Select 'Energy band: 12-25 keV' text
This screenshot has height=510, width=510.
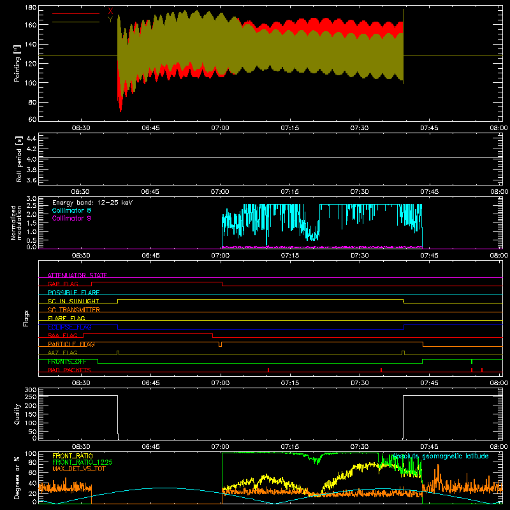[x=92, y=203]
